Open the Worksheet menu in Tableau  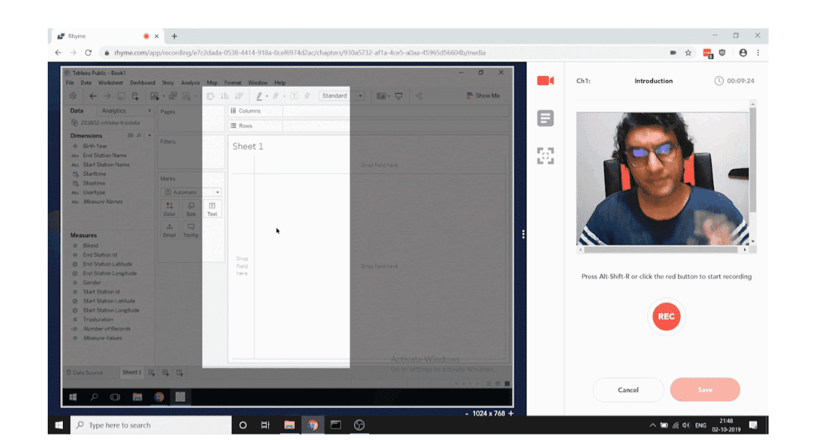coord(110,83)
